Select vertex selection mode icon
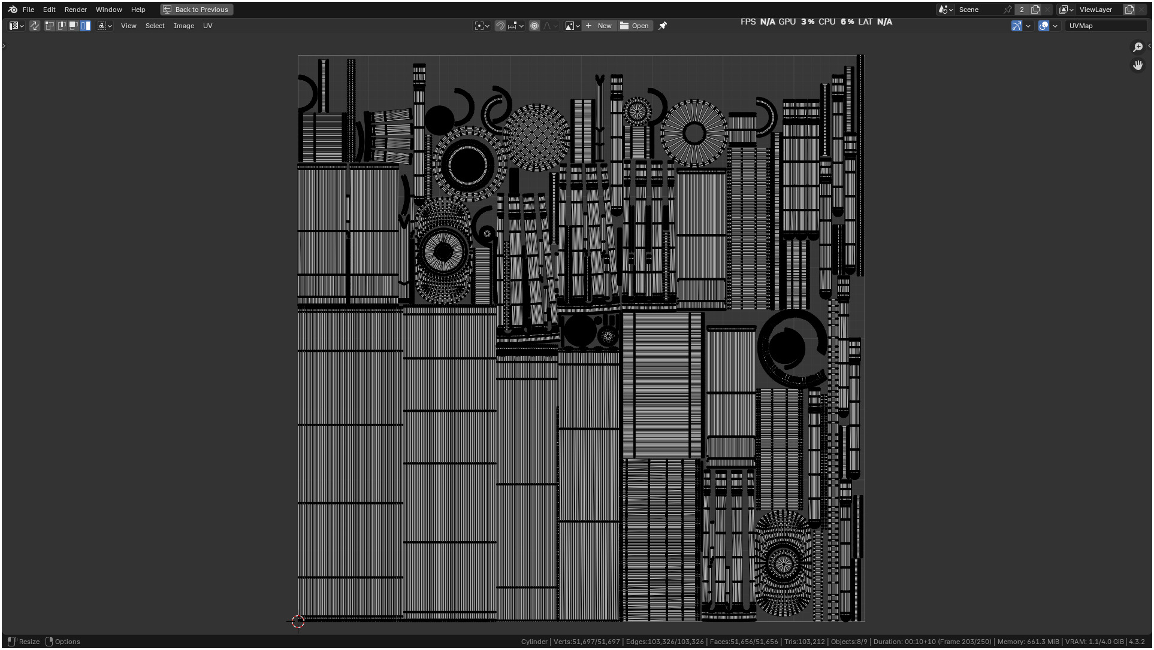This screenshot has height=650, width=1154. 50,26
